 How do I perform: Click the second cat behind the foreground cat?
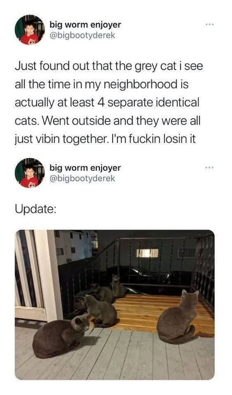(x=100, y=311)
